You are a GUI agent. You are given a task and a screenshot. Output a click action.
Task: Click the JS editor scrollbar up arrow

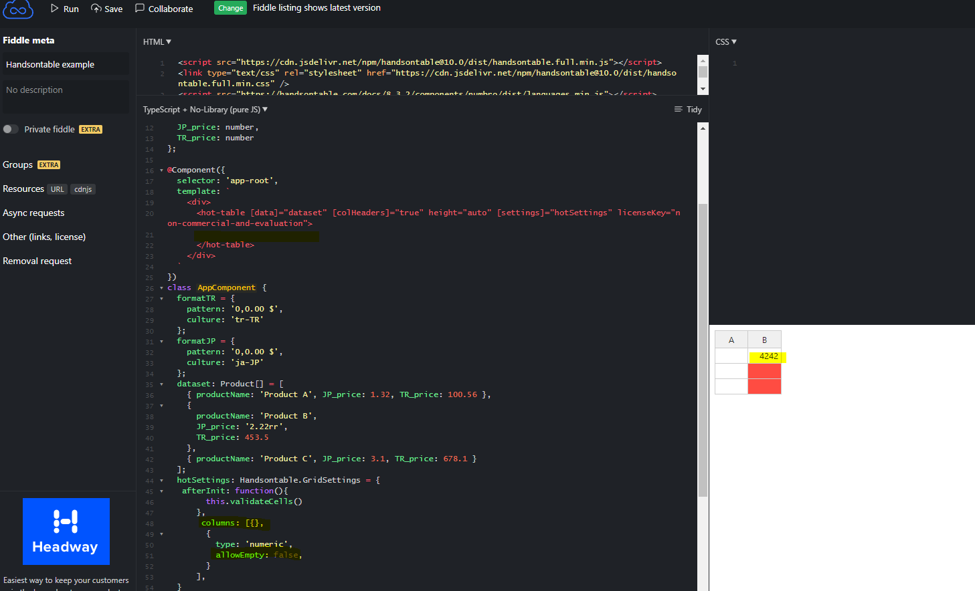(x=703, y=128)
